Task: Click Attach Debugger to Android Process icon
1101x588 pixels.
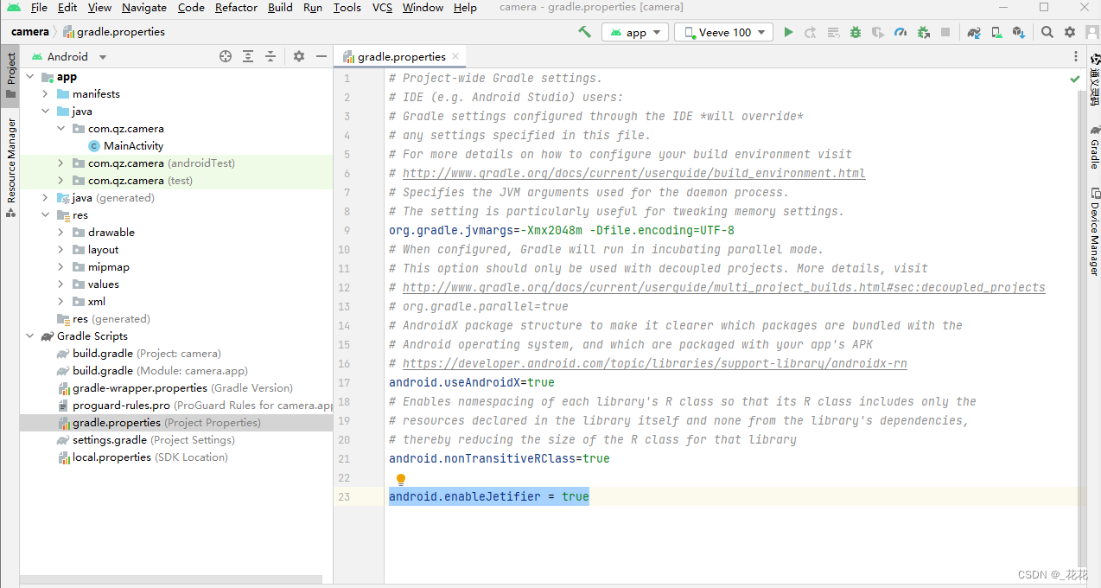Action: click(923, 32)
